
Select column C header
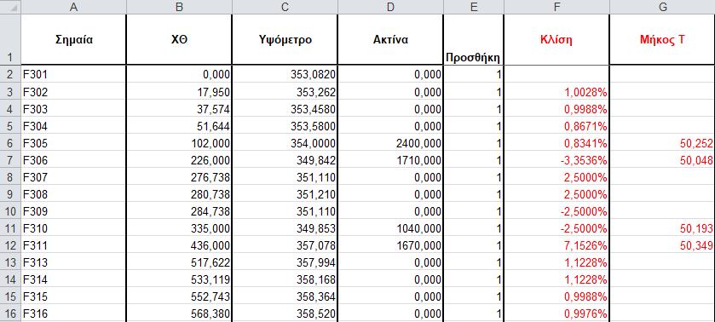point(285,7)
